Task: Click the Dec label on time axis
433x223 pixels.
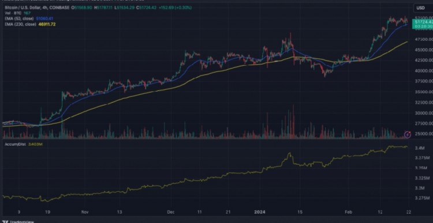Action: (171, 212)
